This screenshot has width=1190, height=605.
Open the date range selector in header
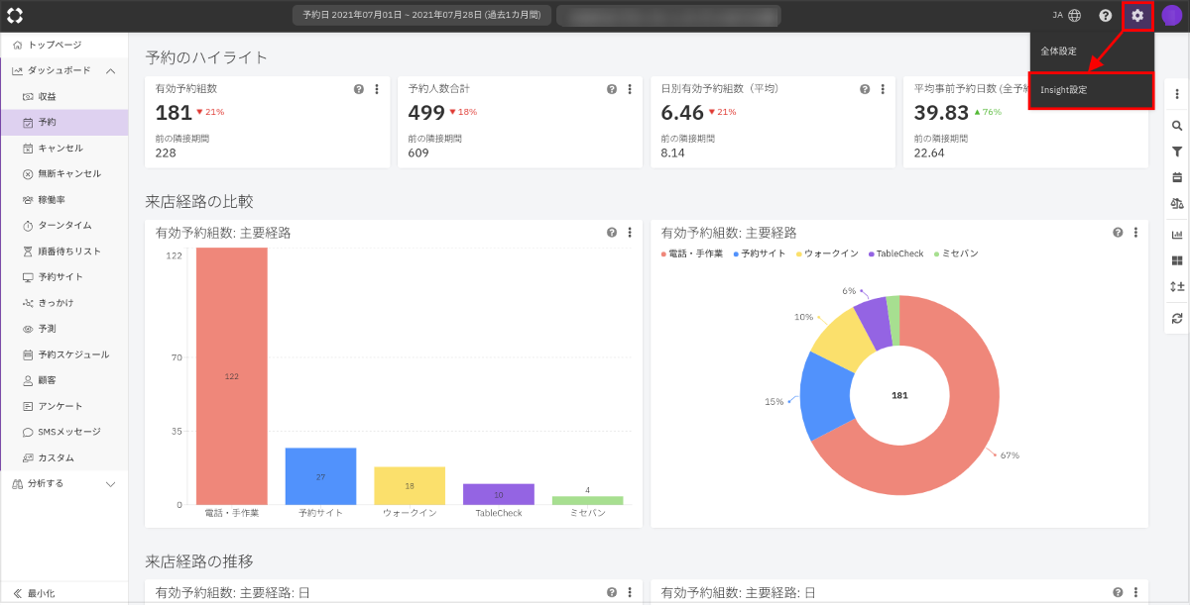[421, 16]
